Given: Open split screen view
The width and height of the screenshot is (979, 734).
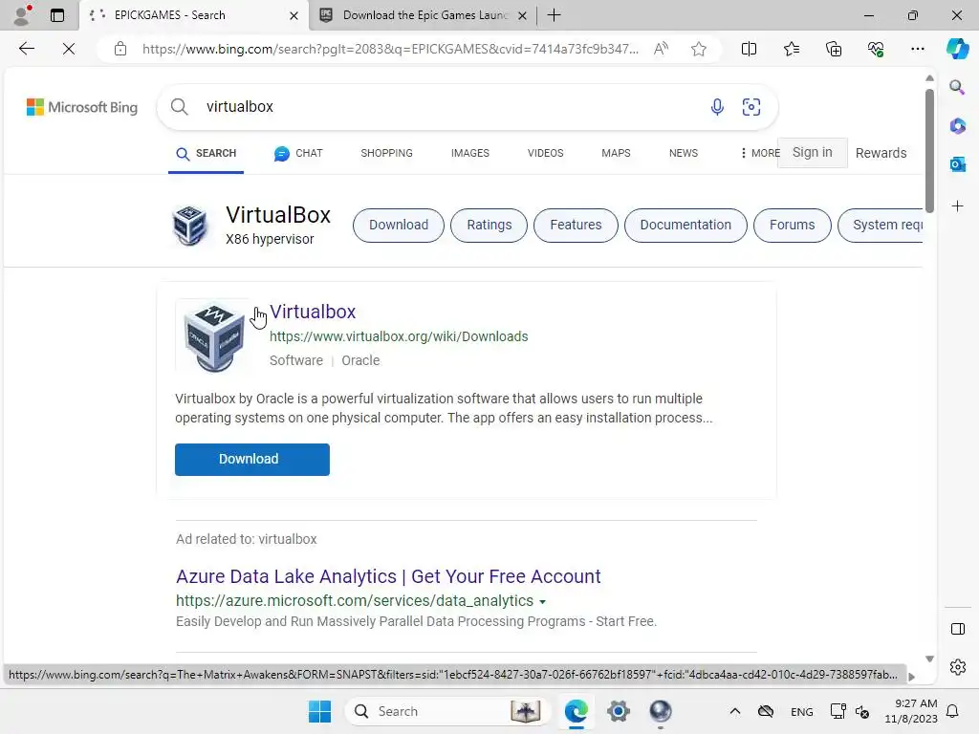Looking at the screenshot, I should pyautogui.click(x=749, y=49).
